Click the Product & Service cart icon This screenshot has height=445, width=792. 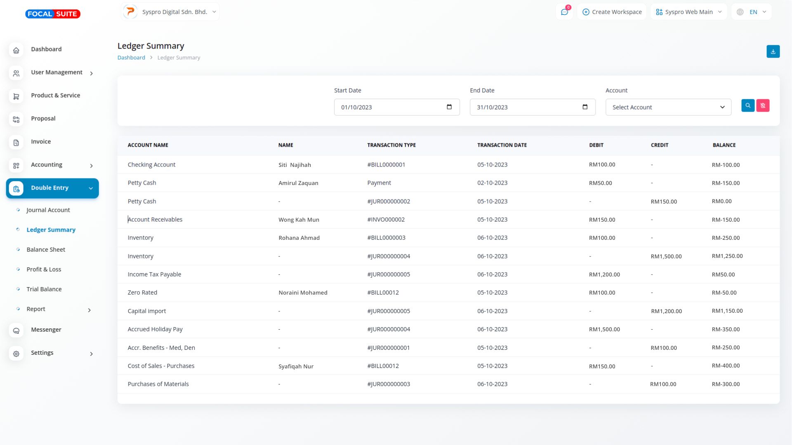point(16,96)
